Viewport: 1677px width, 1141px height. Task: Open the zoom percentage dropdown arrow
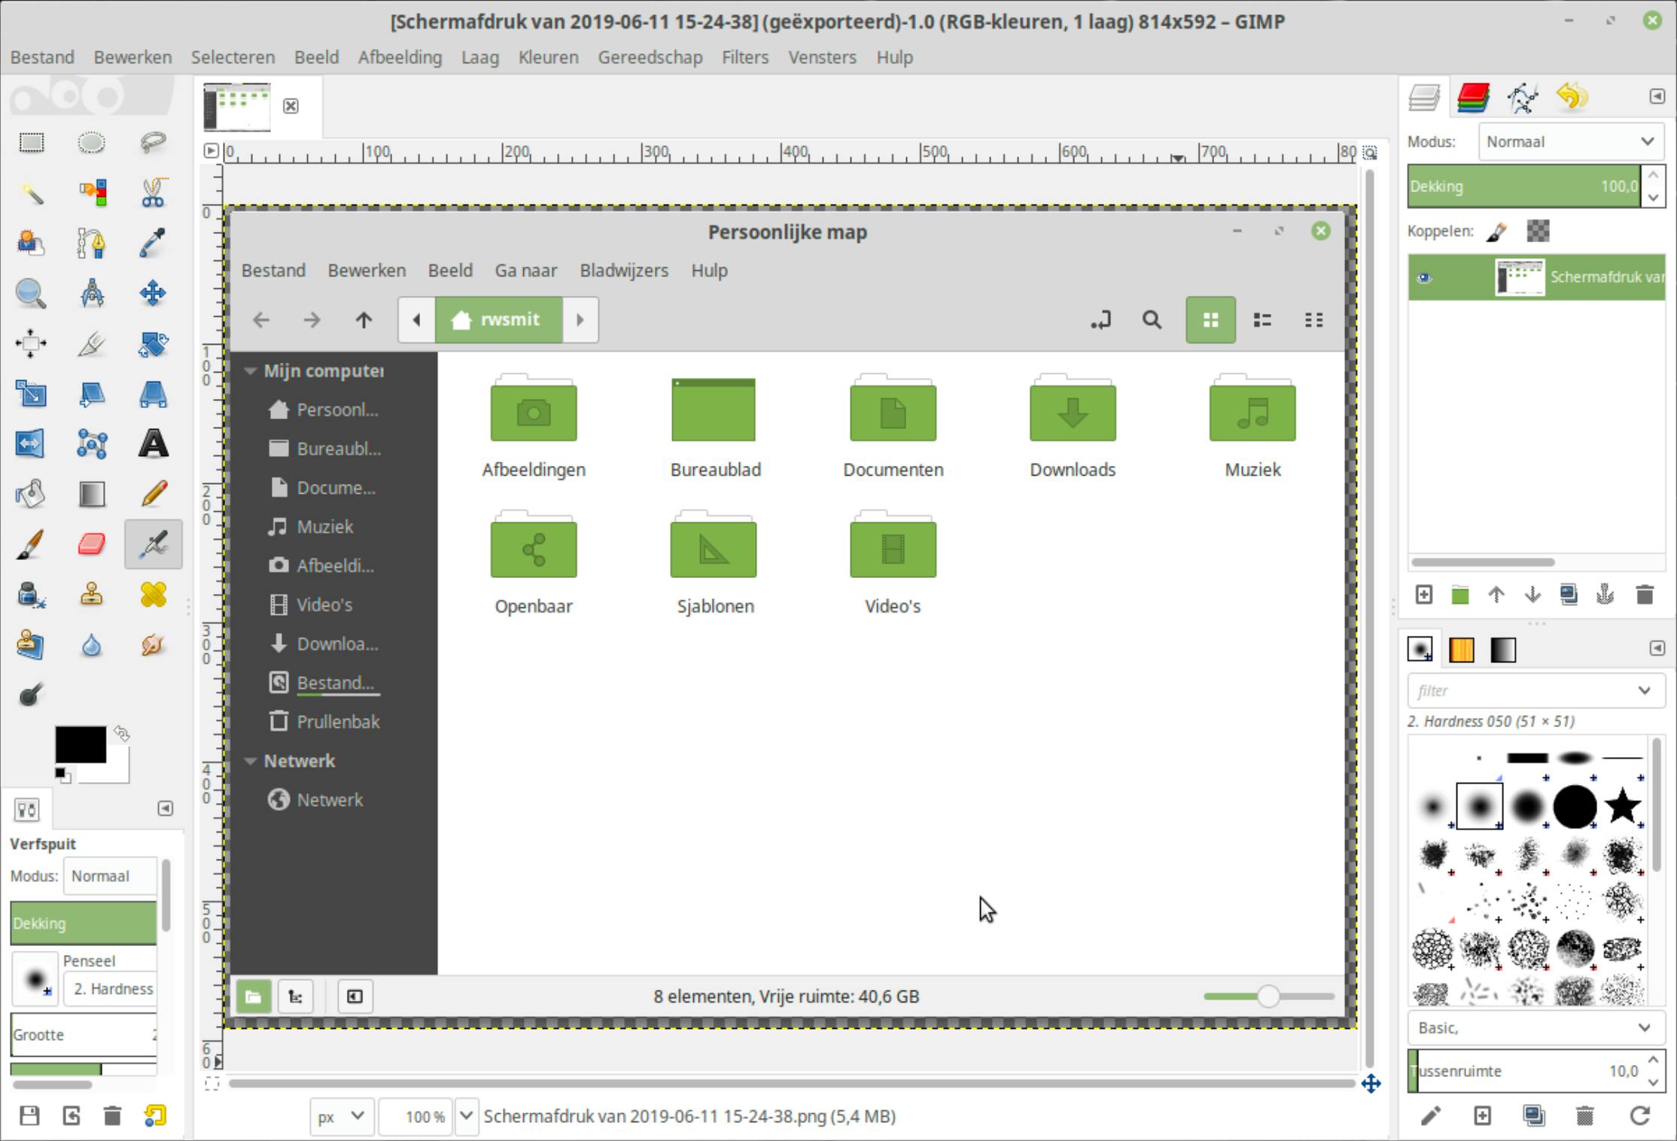pos(467,1116)
